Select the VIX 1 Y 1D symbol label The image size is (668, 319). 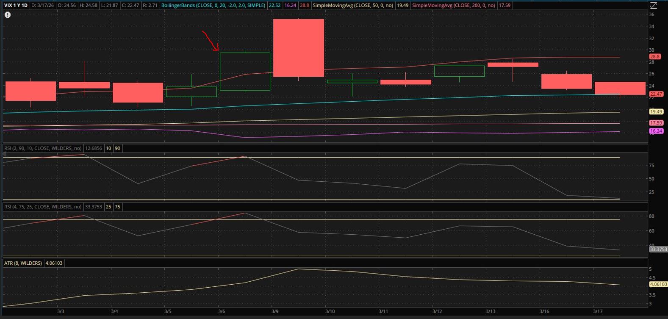pyautogui.click(x=16, y=6)
